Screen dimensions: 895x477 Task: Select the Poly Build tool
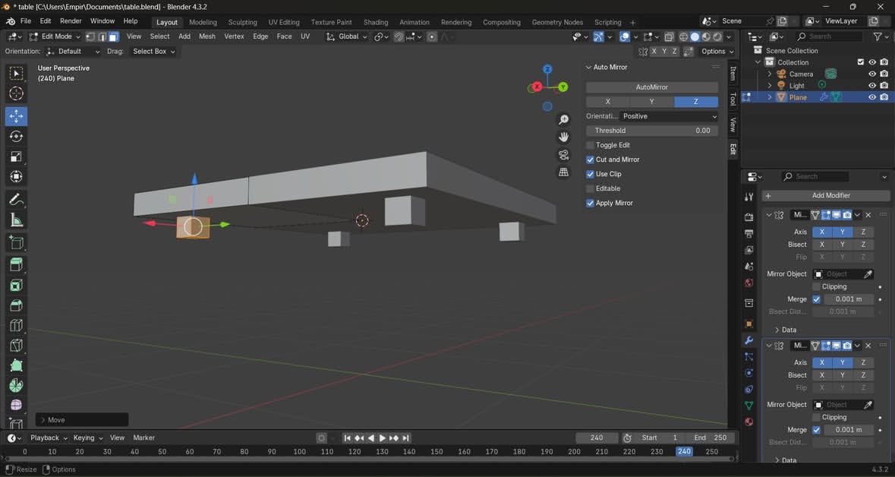pyautogui.click(x=16, y=365)
